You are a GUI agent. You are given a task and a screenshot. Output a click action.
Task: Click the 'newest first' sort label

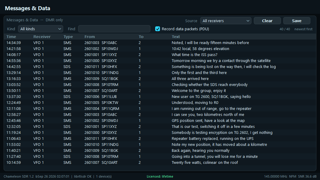(x=303, y=29)
